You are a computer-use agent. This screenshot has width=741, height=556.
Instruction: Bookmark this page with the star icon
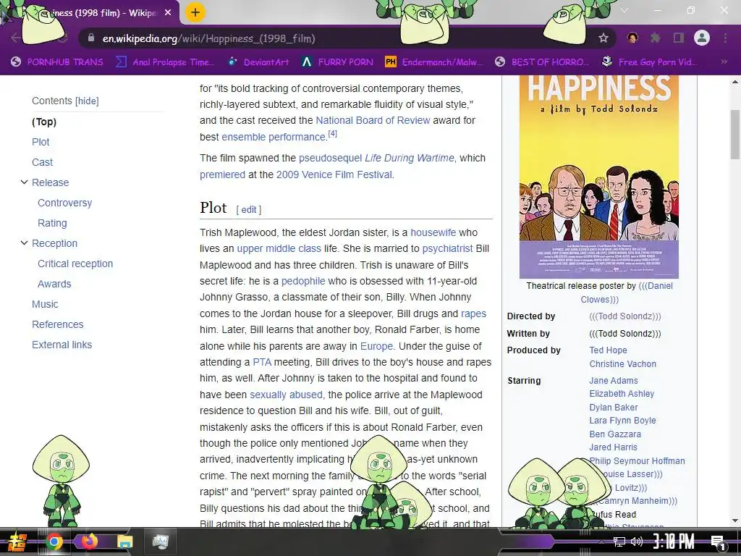[603, 38]
